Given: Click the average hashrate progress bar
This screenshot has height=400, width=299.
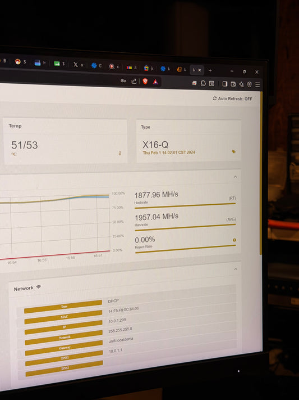Looking at the screenshot, I should (185, 227).
